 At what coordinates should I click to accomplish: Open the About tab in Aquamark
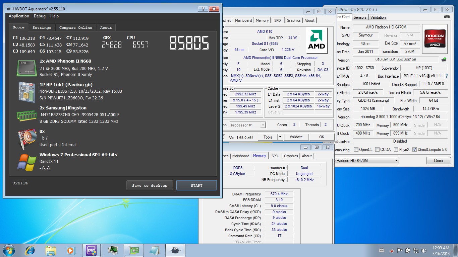pyautogui.click(x=106, y=27)
